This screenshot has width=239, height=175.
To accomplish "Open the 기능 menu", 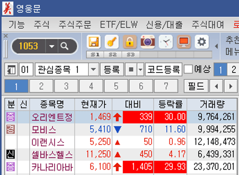I will click(16, 25).
